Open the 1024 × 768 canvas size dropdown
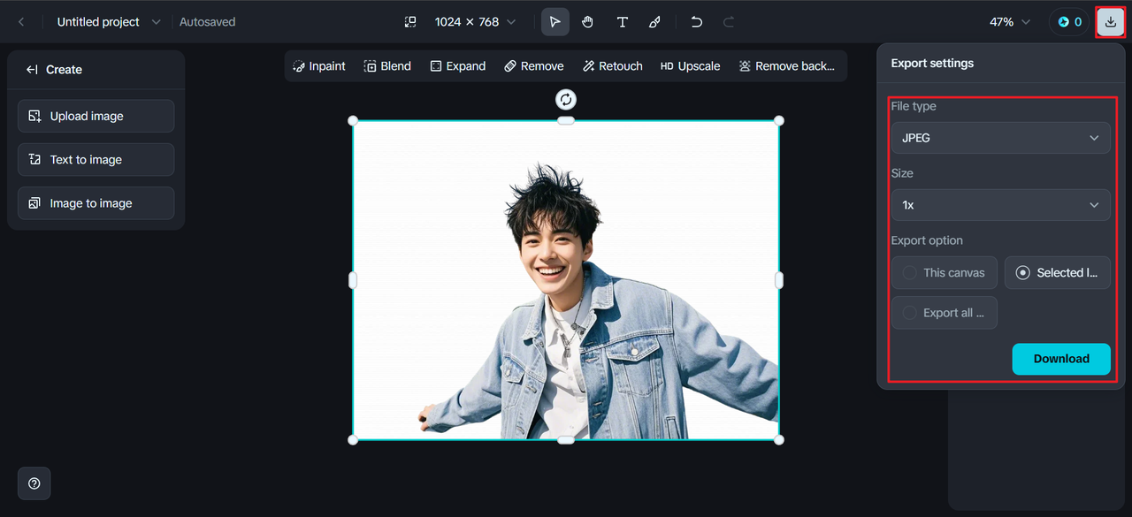The image size is (1132, 517). tap(475, 22)
